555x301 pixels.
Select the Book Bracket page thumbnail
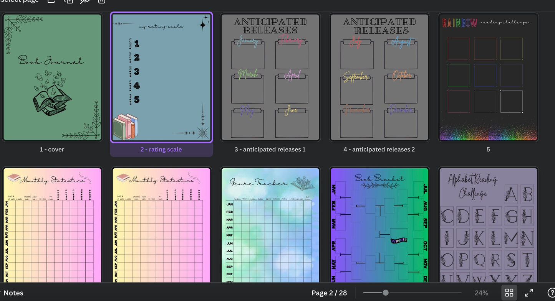379,225
